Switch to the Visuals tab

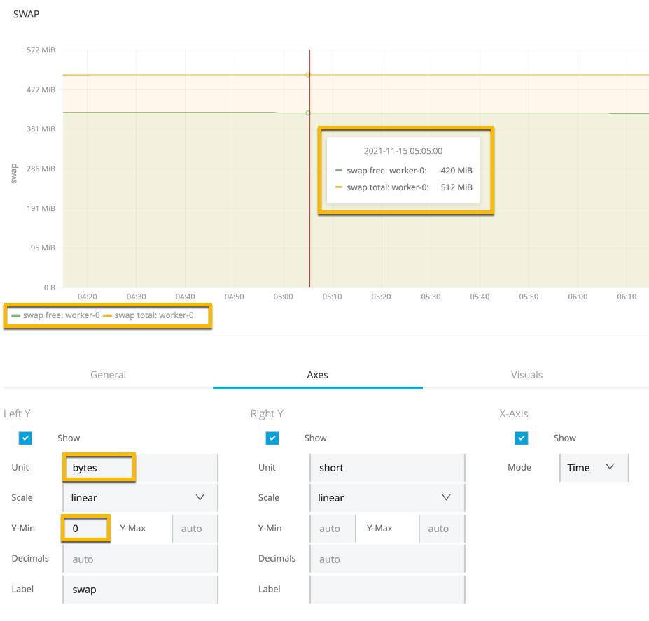(x=526, y=375)
